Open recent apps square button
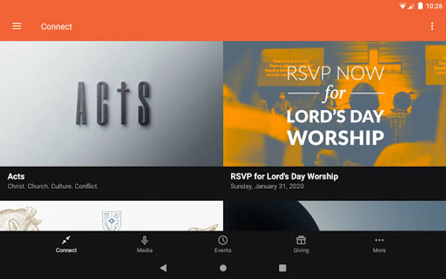 (282, 268)
